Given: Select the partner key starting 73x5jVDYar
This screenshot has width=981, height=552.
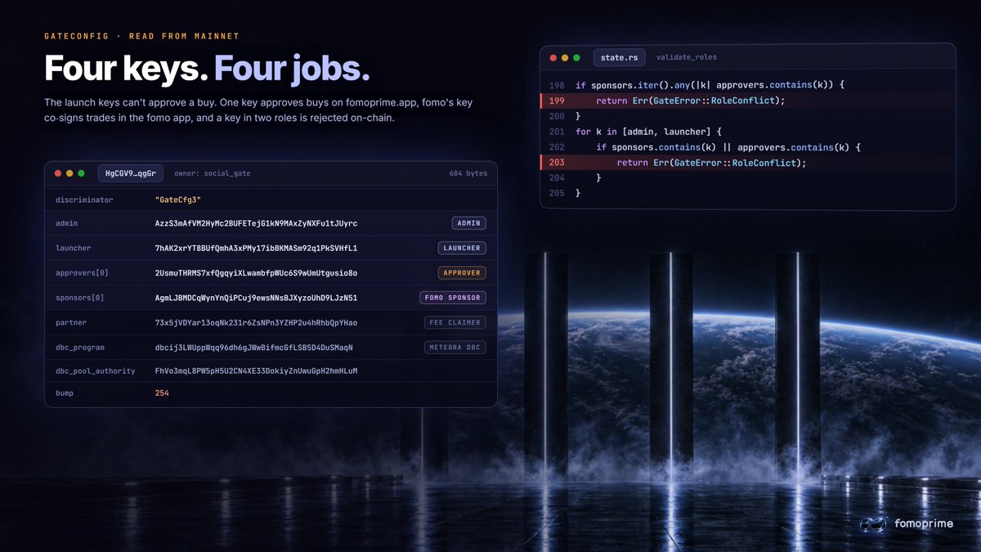Looking at the screenshot, I should pyautogui.click(x=256, y=323).
